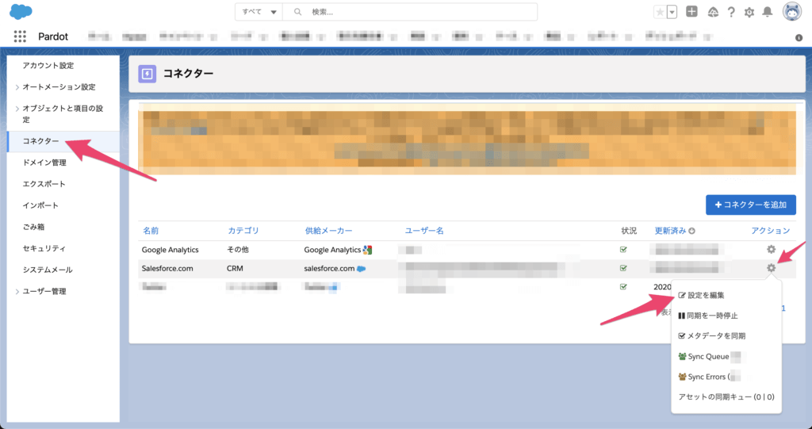
Task: Open アセットの同期キュー menu entry
Action: point(726,396)
